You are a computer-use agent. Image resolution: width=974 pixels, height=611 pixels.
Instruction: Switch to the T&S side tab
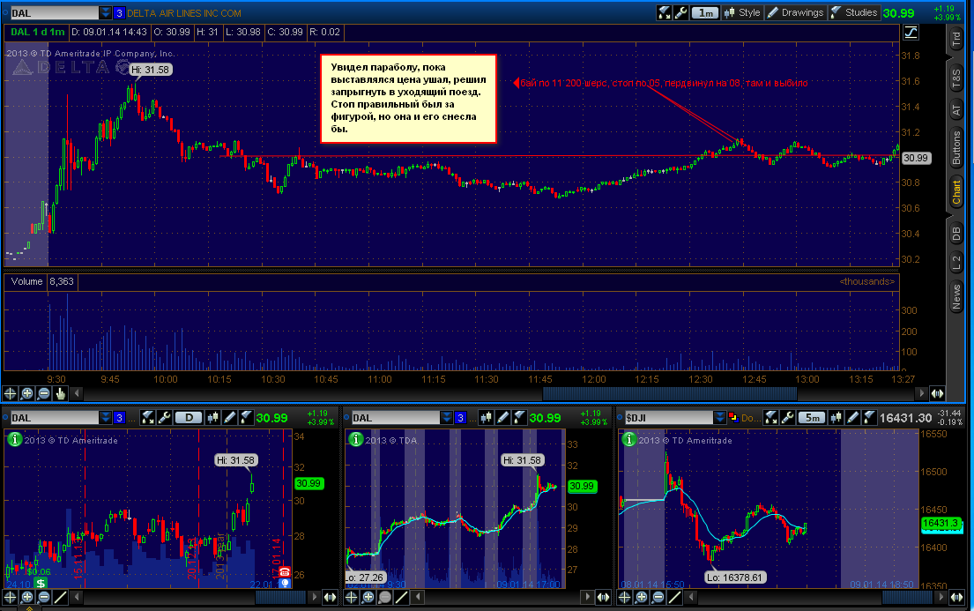pyautogui.click(x=956, y=78)
